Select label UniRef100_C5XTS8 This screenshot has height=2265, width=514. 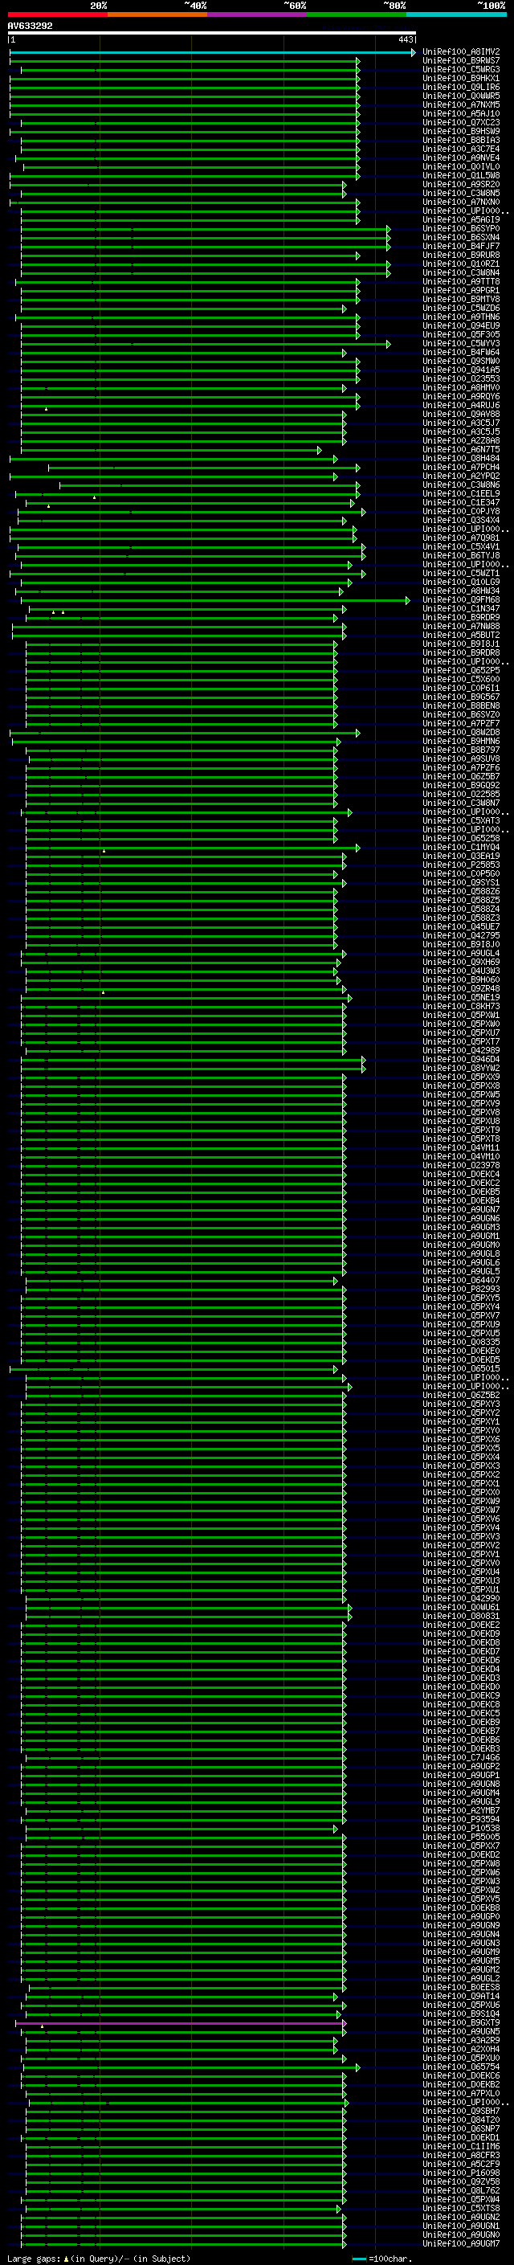click(x=460, y=2208)
